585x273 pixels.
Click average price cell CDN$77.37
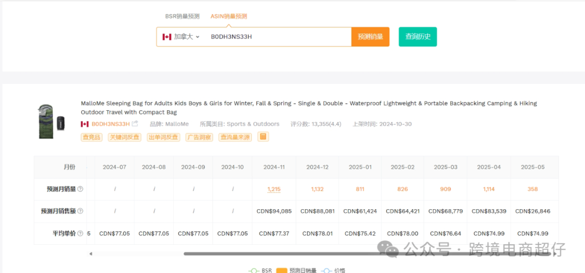[x=274, y=234]
